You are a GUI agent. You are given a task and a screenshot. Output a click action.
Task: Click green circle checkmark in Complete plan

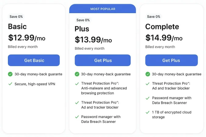click(148, 74)
